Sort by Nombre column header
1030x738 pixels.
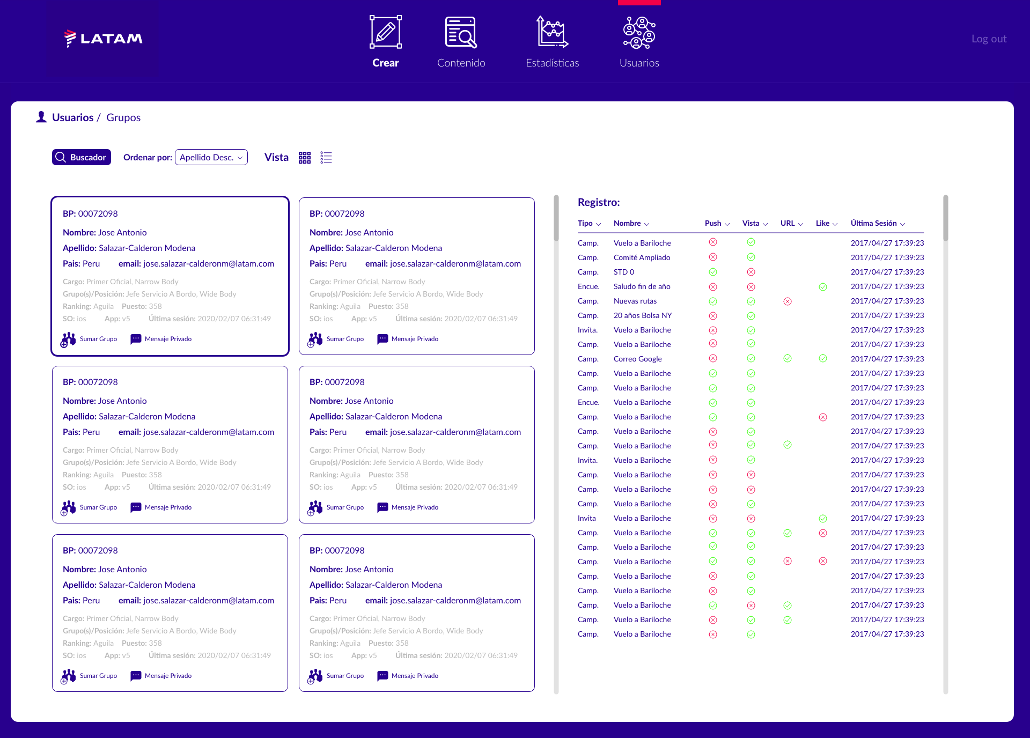tap(627, 224)
